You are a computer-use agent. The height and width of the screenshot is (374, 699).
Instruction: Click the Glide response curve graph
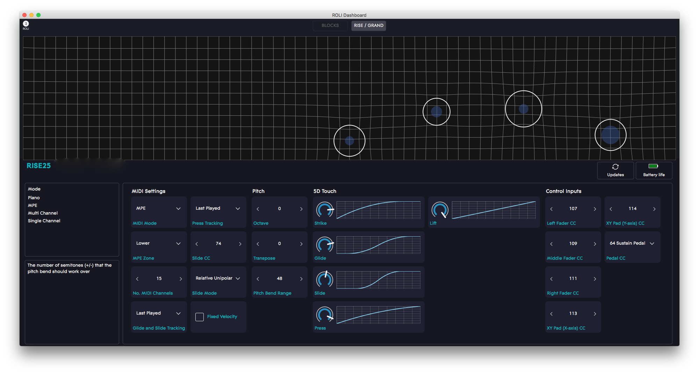[379, 245]
